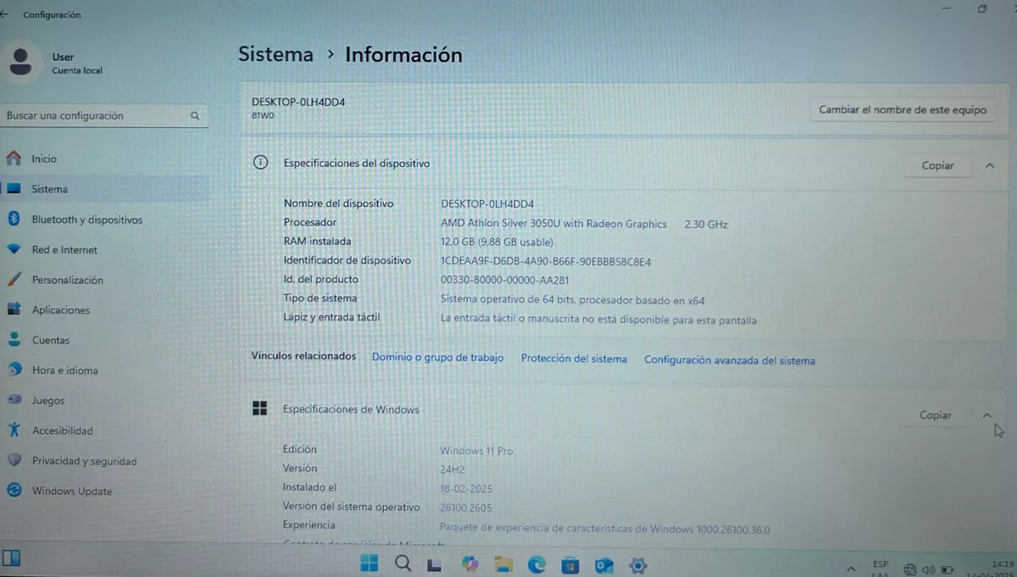Click the product ID 00330-80000-00000-AA281
Viewport: 1017px width, 577px height.
click(504, 280)
